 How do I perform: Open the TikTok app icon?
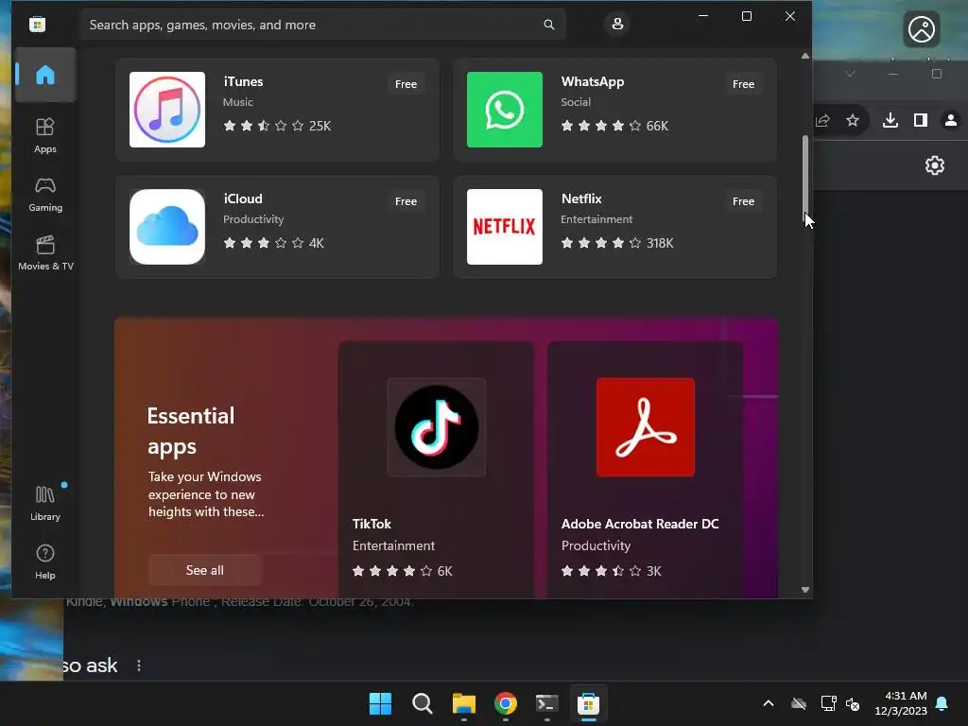(437, 427)
